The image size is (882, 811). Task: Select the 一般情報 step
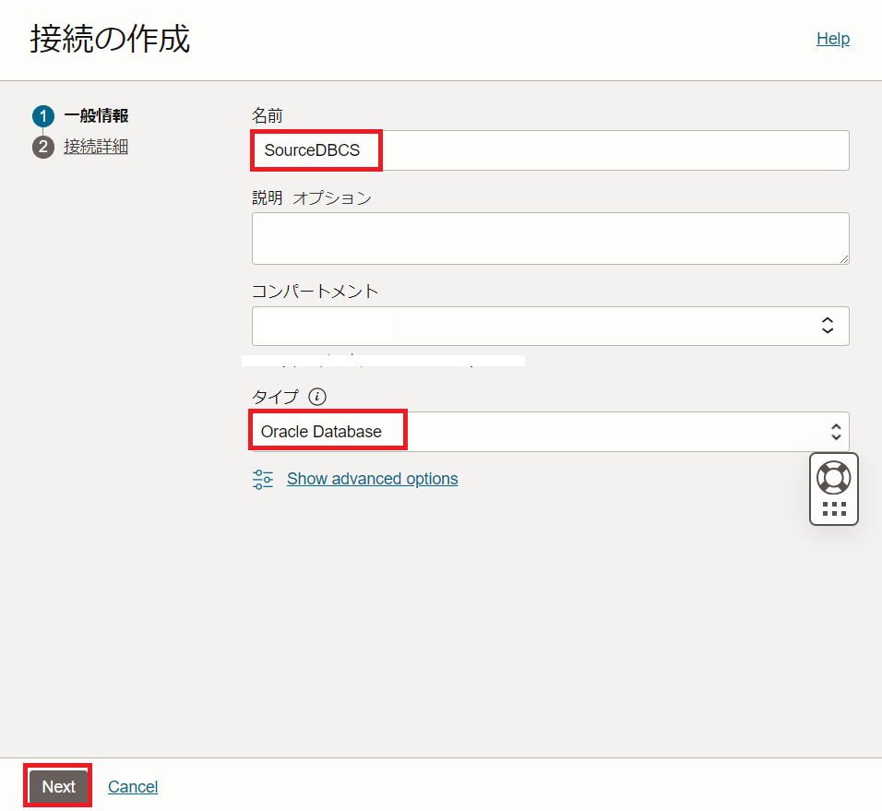(96, 116)
